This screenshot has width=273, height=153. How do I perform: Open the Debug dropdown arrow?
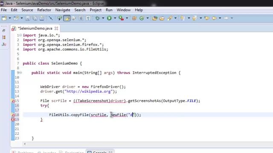[x=103, y=18]
